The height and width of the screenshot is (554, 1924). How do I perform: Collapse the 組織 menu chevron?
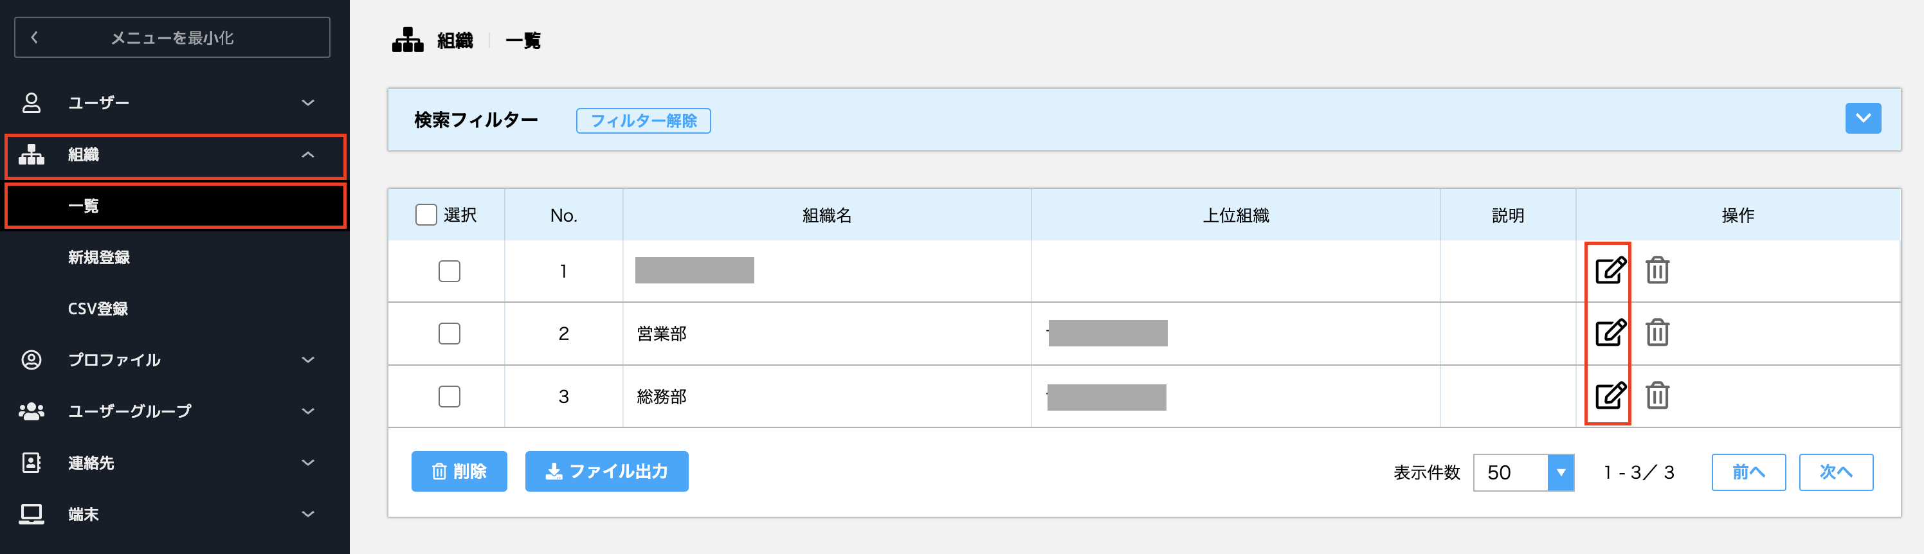pyautogui.click(x=308, y=154)
